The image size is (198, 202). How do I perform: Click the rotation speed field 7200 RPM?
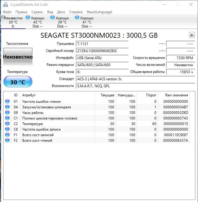click(x=181, y=58)
